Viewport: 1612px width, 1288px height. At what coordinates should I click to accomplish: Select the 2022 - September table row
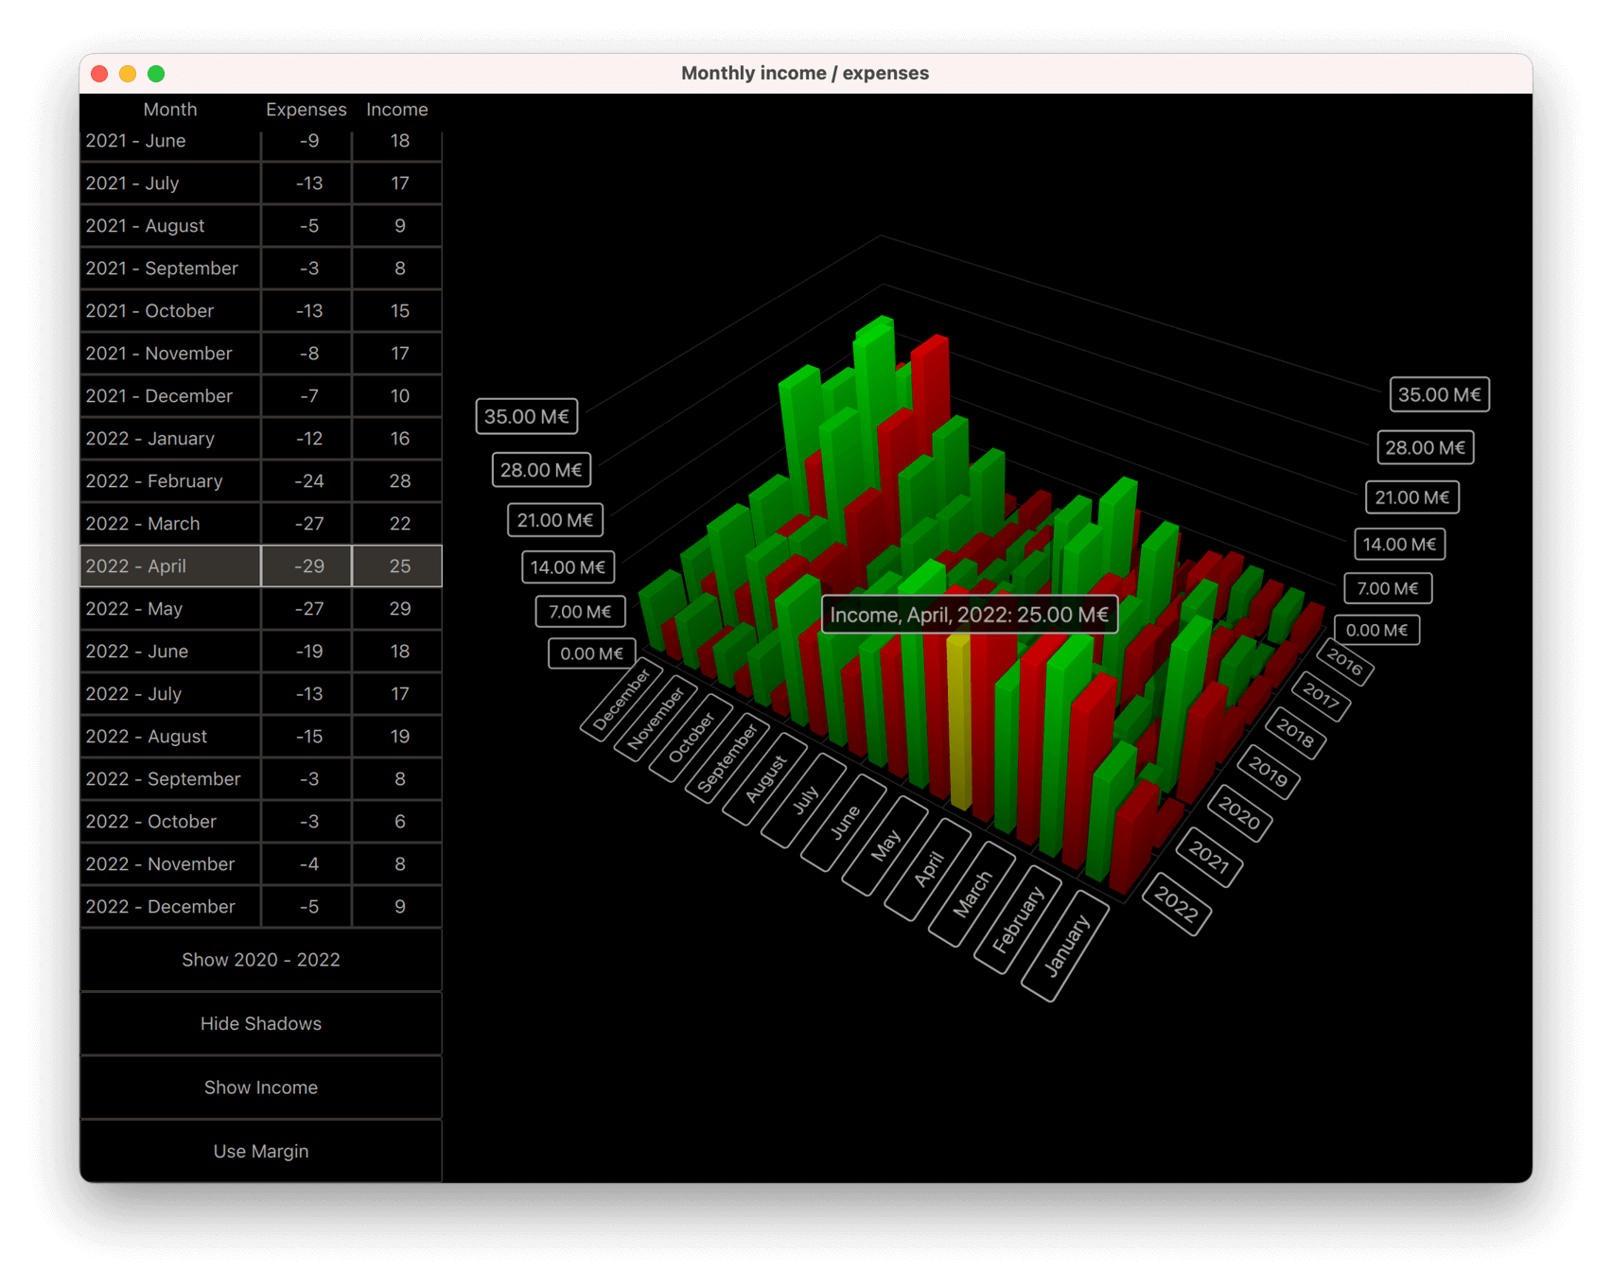click(x=170, y=778)
